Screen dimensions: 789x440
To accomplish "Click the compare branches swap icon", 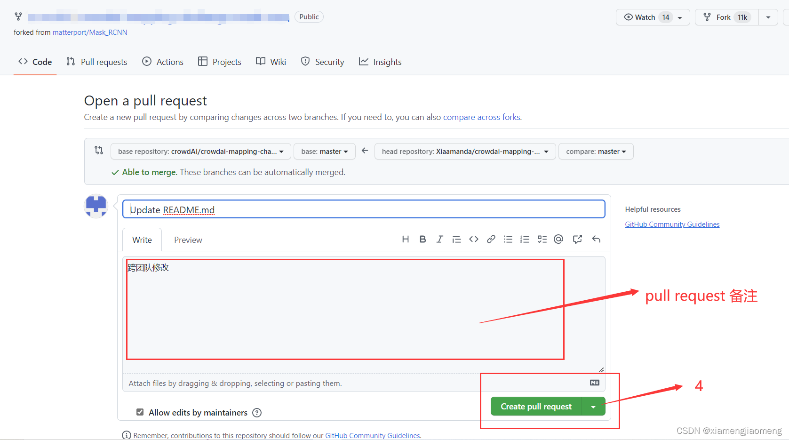I will click(99, 150).
